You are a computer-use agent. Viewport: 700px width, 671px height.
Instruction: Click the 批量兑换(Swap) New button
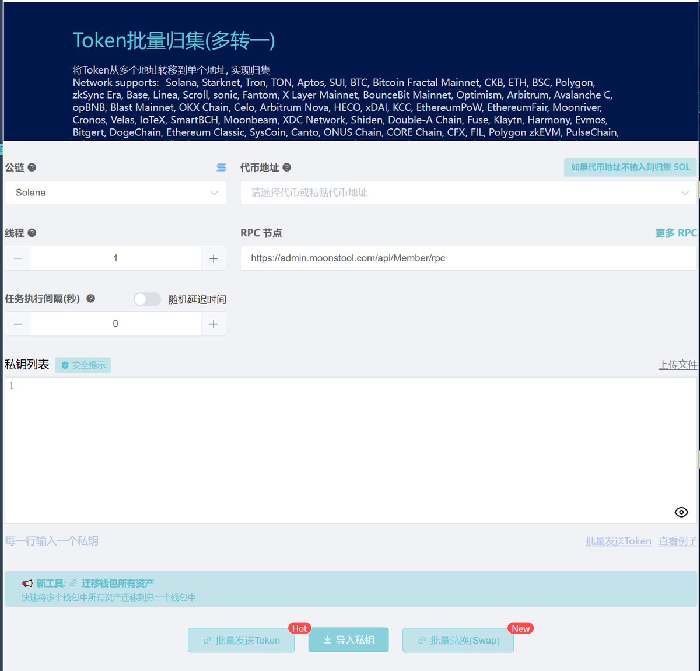(x=458, y=640)
